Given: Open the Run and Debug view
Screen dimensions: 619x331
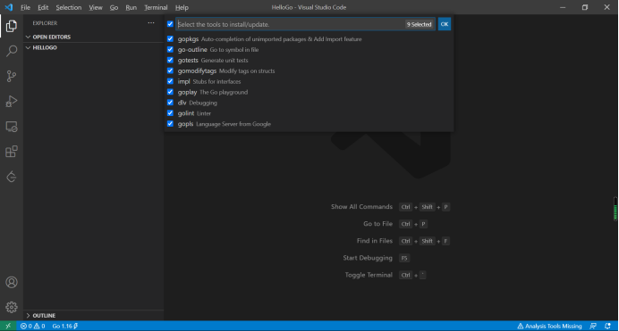Looking at the screenshot, I should (12, 101).
